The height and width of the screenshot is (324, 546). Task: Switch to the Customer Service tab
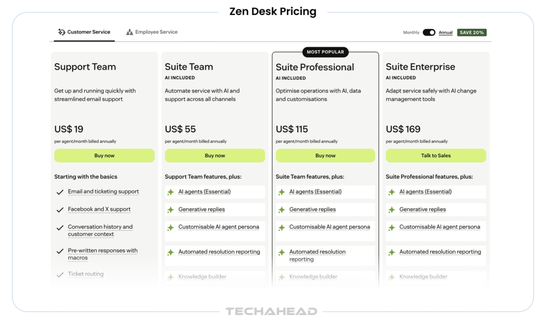coord(89,32)
